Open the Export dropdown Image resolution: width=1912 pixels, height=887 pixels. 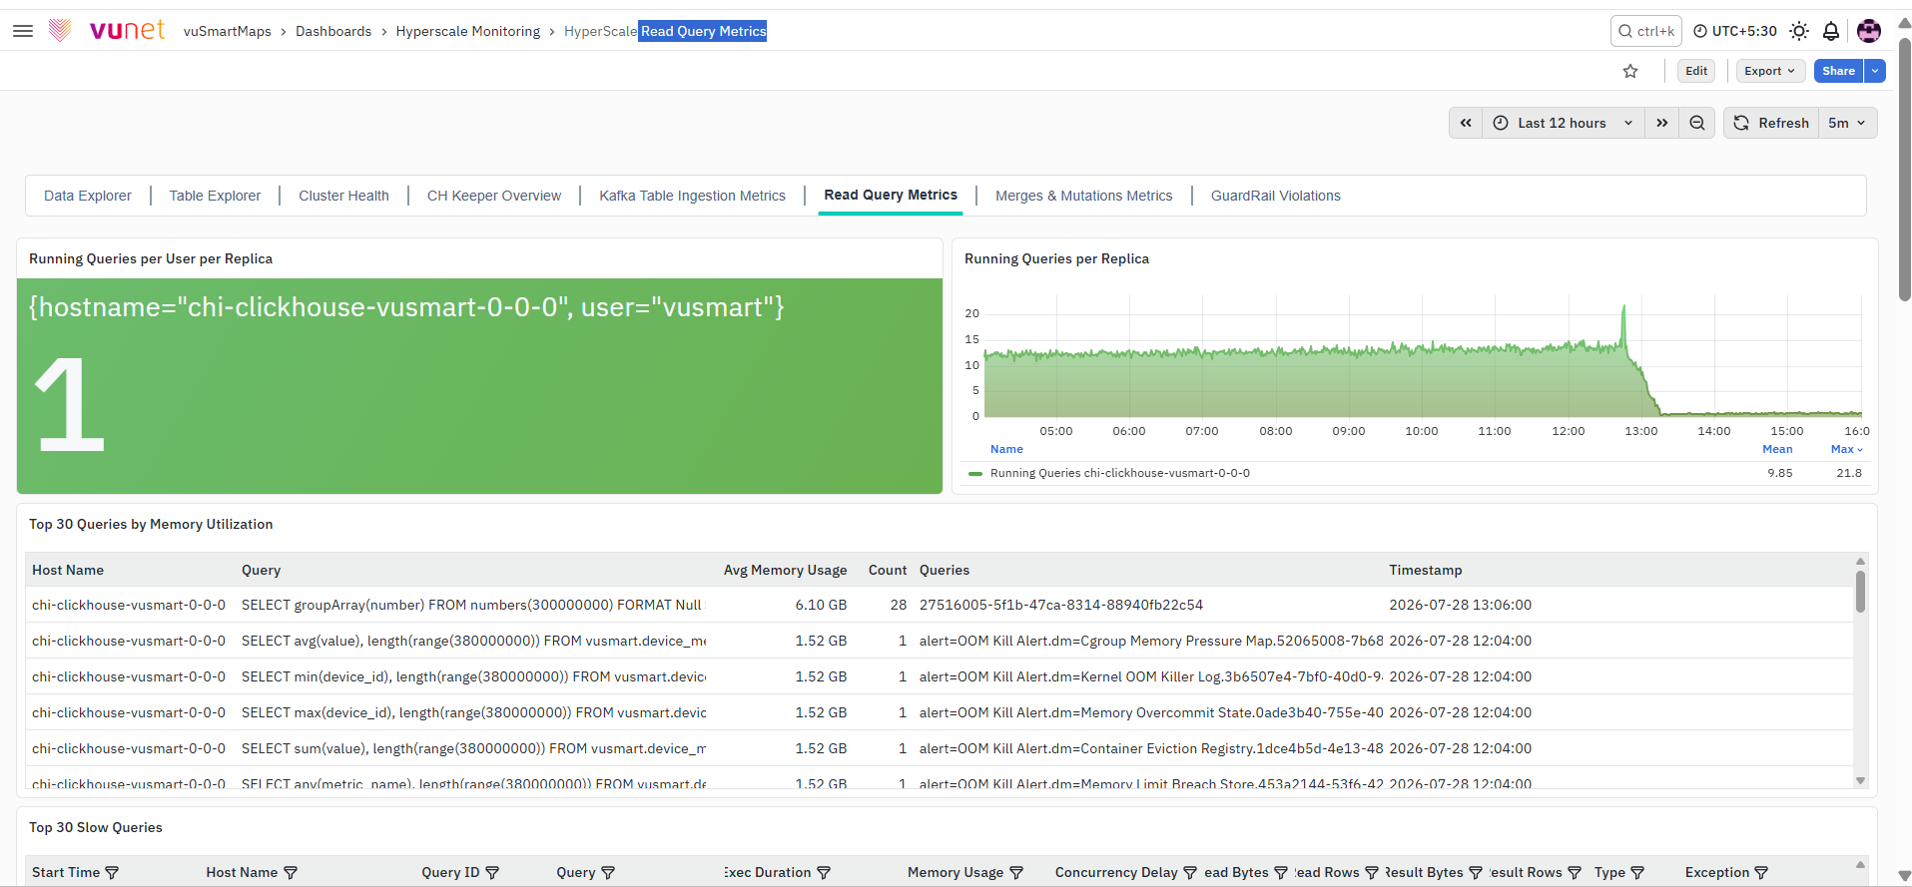[x=1770, y=71]
